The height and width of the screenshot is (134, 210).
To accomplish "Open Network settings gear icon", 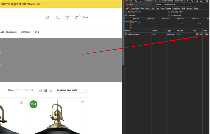I will 207,1.
